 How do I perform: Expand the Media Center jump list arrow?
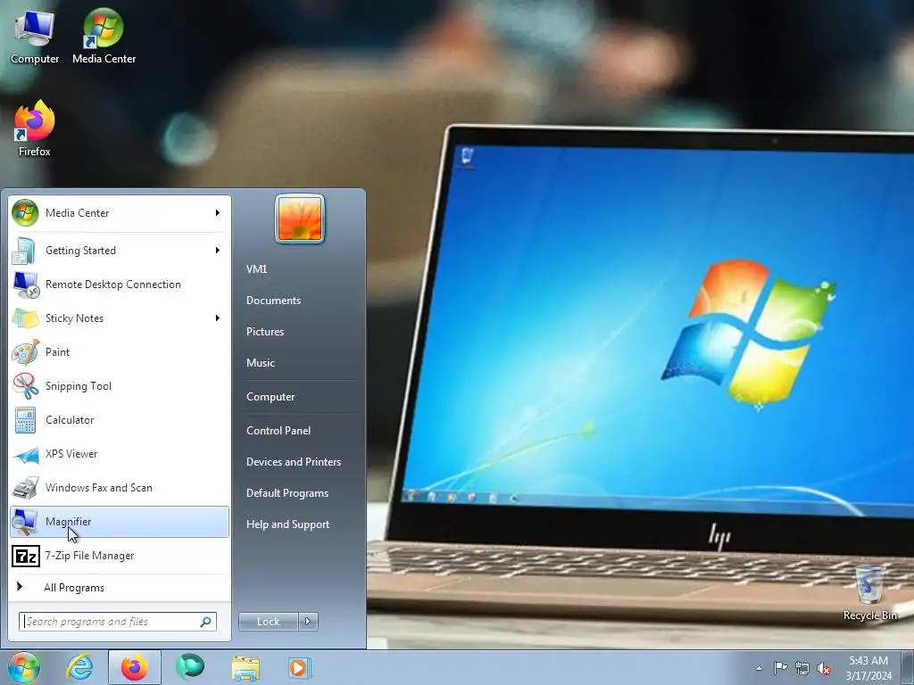(218, 212)
